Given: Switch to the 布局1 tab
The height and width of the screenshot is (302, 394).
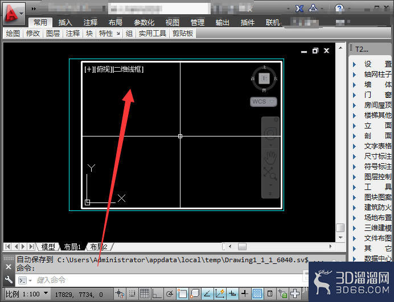Looking at the screenshot, I should click(x=72, y=247).
